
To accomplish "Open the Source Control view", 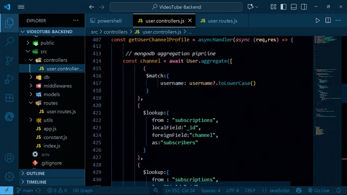I will 9,60.
